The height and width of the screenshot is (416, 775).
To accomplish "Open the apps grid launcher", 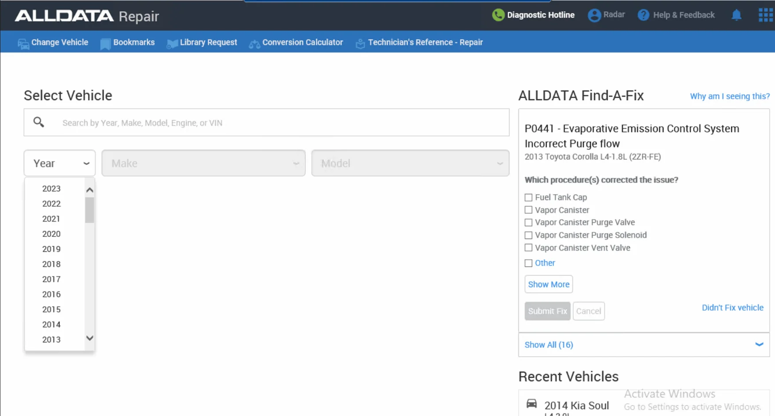I will click(766, 15).
